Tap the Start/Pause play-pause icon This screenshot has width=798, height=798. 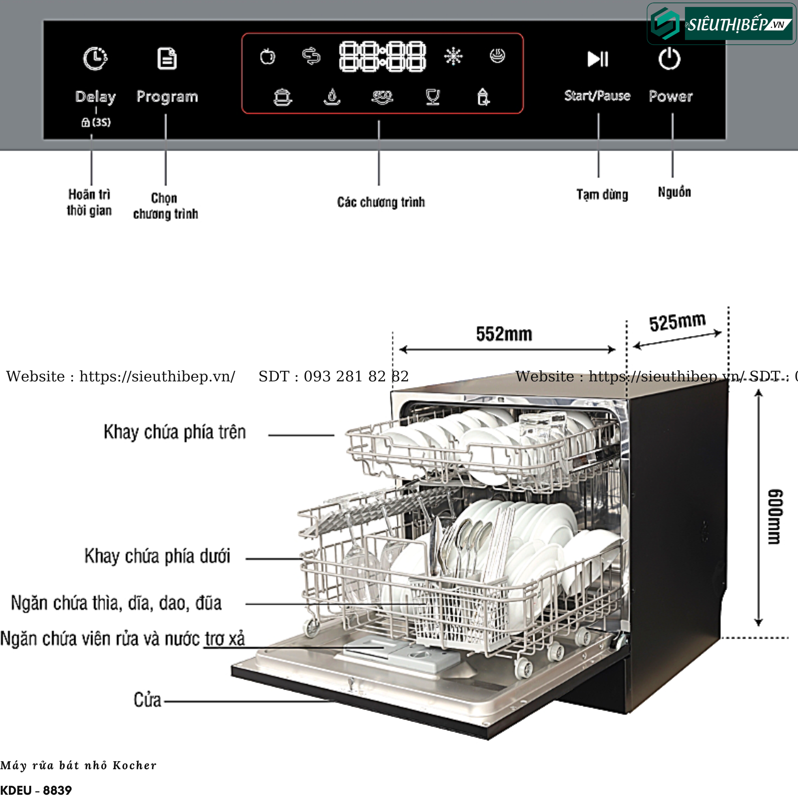tap(598, 59)
